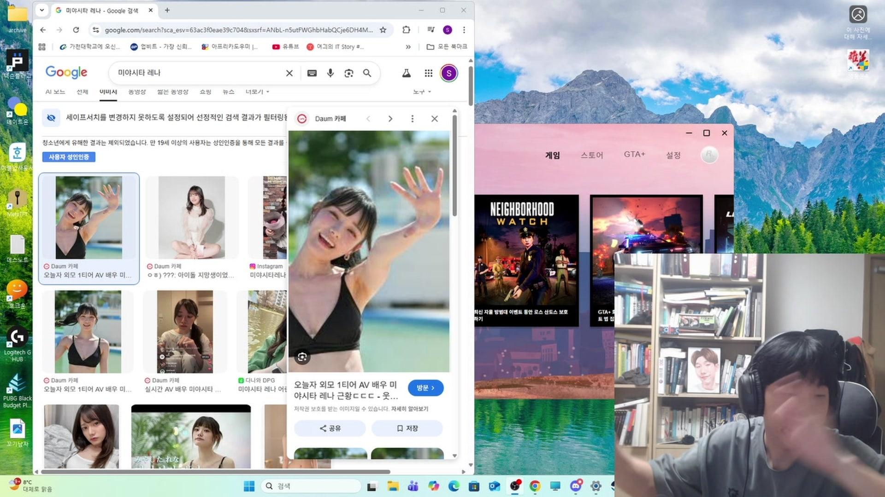
Task: Go to next image in preview panel
Action: 390,119
